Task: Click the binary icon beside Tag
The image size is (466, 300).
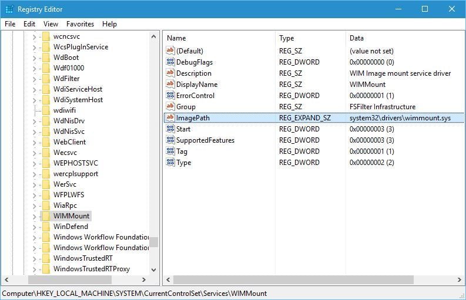Action: 170,151
